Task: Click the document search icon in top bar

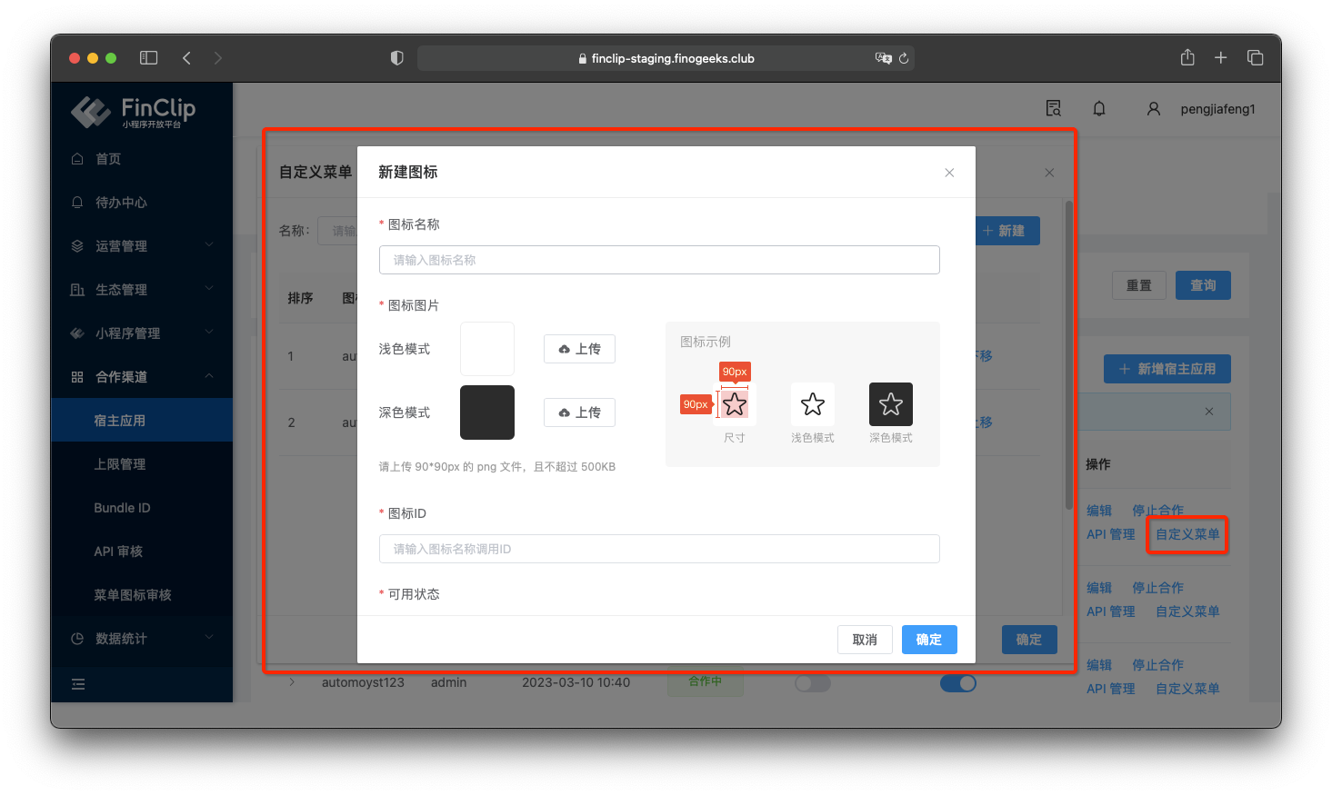Action: coord(1053,108)
